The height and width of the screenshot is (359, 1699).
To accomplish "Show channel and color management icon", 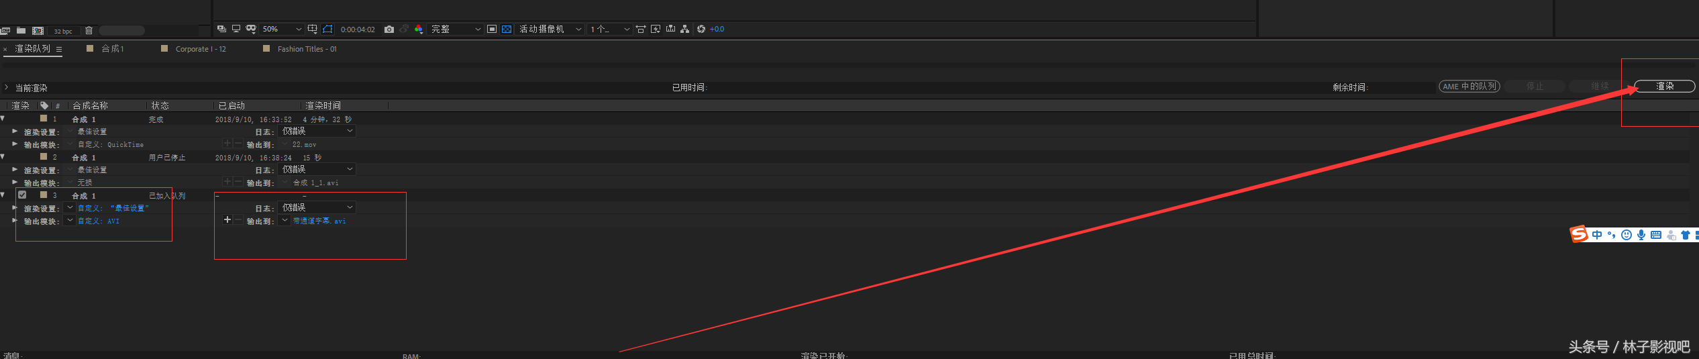I will (419, 29).
